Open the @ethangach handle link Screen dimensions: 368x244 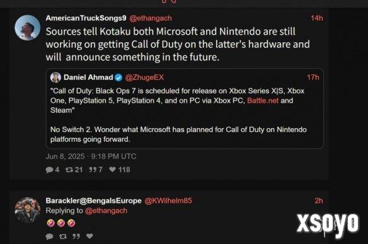point(151,18)
